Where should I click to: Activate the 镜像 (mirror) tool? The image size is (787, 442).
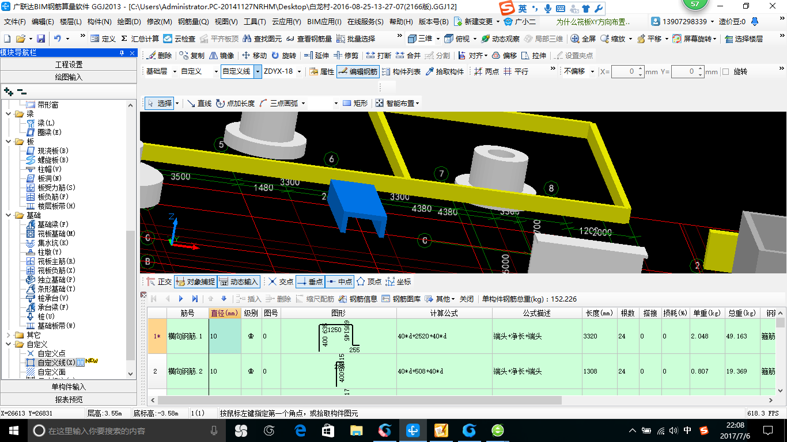(222, 56)
